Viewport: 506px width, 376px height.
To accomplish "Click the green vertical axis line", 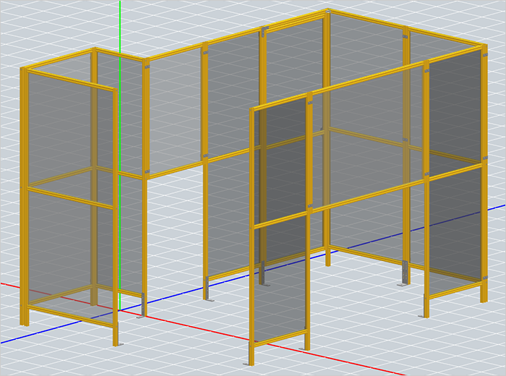I will tap(120, 29).
